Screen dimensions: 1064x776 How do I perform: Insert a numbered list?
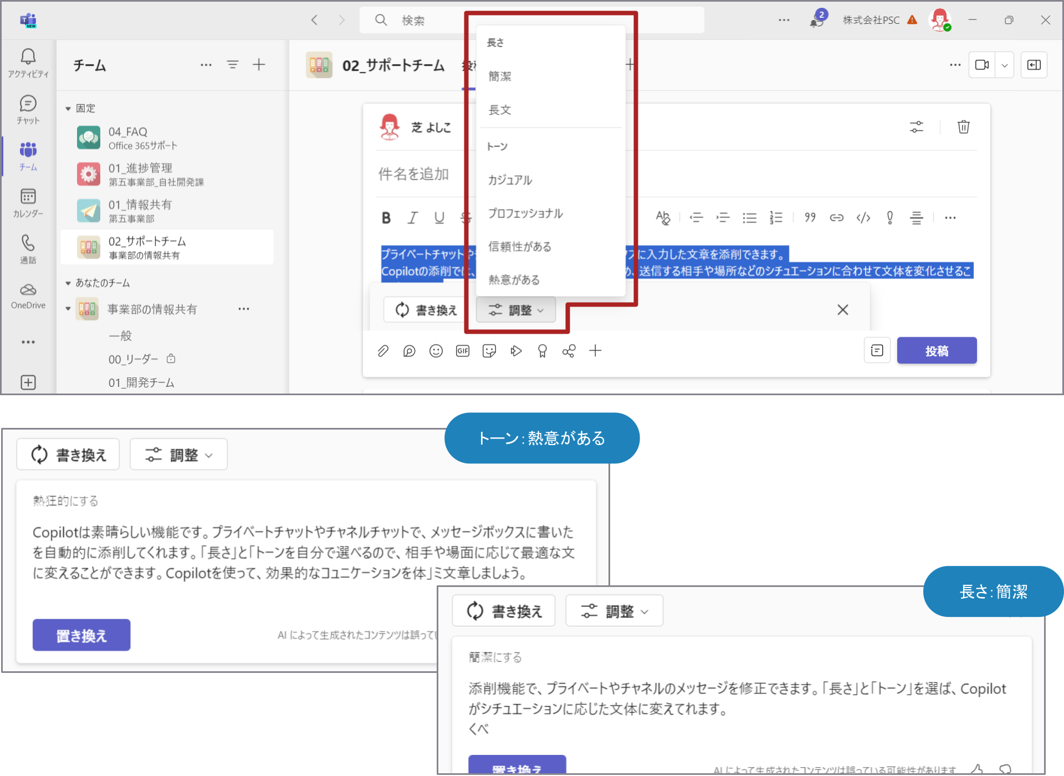[x=776, y=218]
